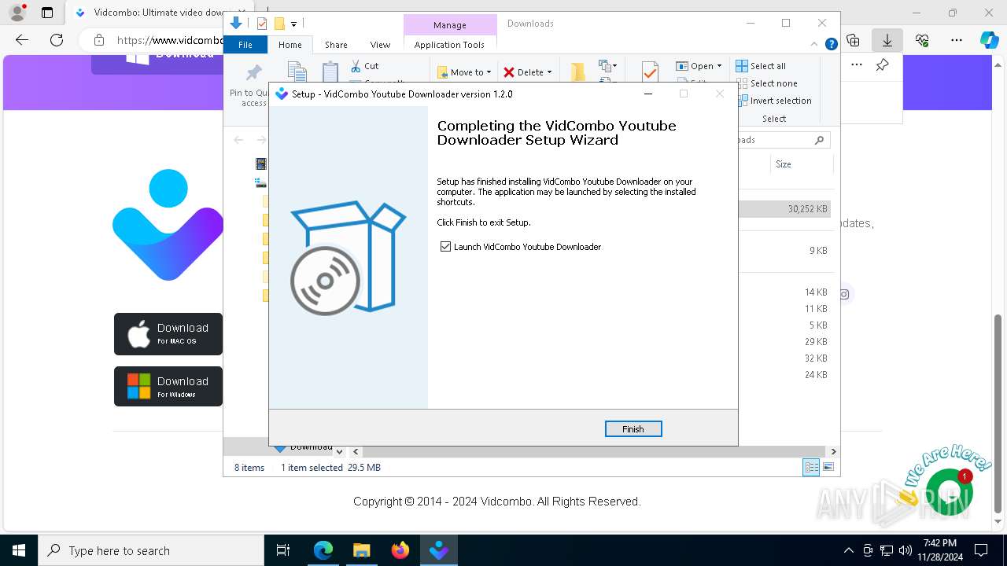Switch Explorer to details view icon
The width and height of the screenshot is (1007, 566).
[811, 468]
